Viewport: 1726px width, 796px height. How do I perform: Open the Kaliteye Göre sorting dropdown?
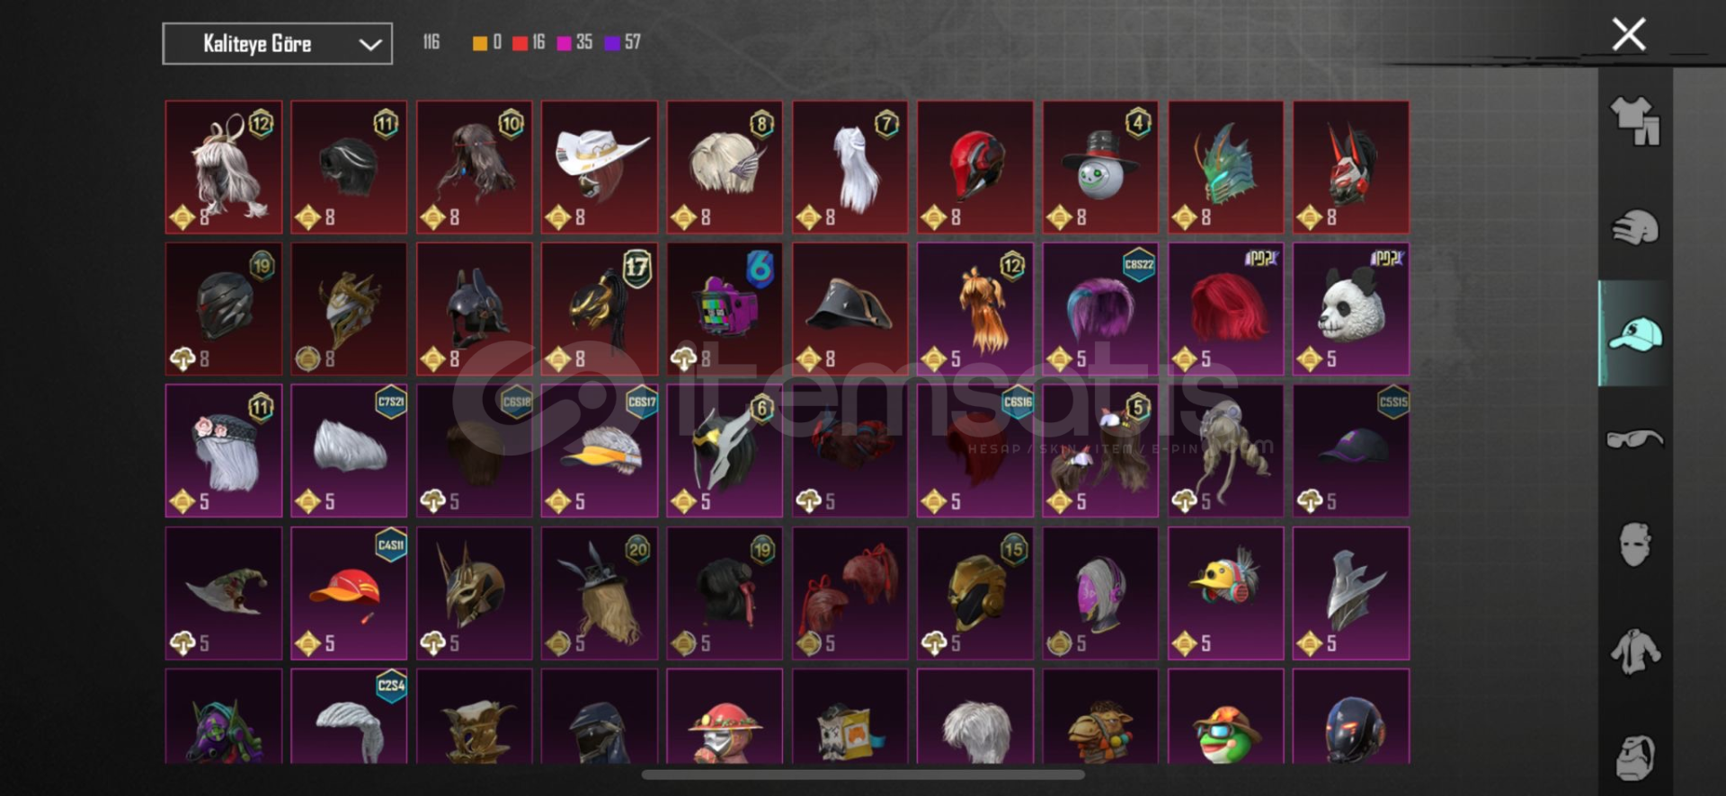tap(277, 44)
